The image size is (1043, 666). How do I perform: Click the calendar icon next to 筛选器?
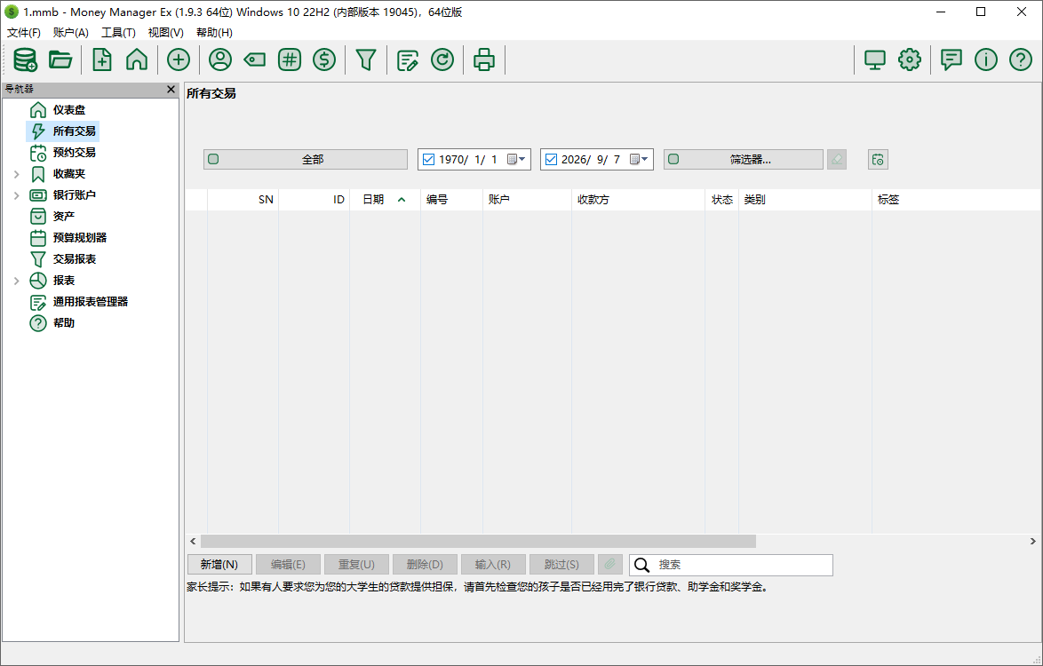coord(878,160)
